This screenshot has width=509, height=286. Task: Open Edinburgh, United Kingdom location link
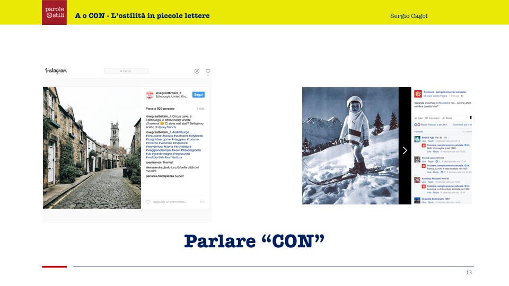click(171, 96)
